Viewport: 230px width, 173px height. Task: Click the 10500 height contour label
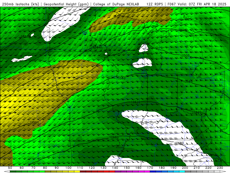coord(185,55)
